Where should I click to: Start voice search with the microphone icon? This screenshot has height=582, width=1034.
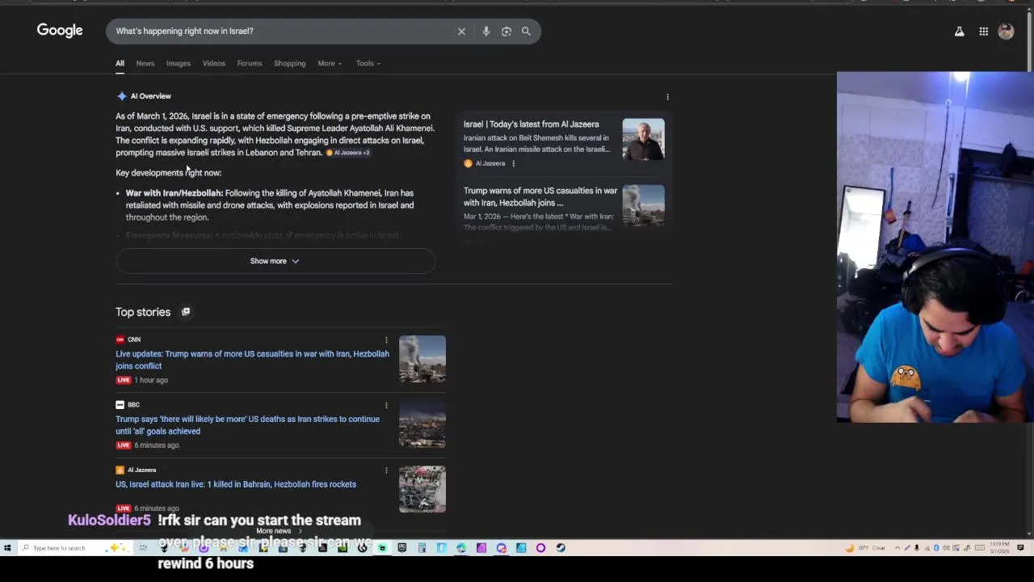[x=485, y=32]
